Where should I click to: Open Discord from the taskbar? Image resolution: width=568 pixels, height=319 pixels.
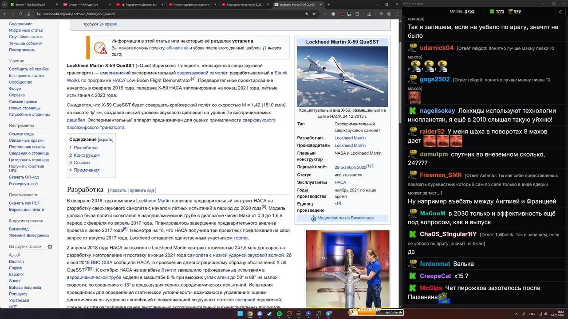(x=260, y=314)
